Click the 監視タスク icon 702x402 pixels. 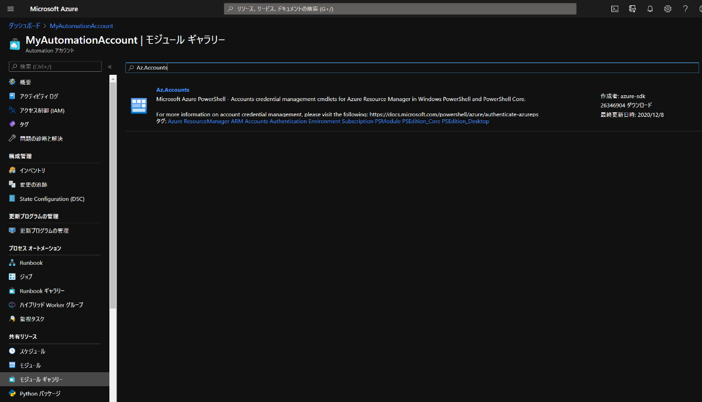pos(12,319)
